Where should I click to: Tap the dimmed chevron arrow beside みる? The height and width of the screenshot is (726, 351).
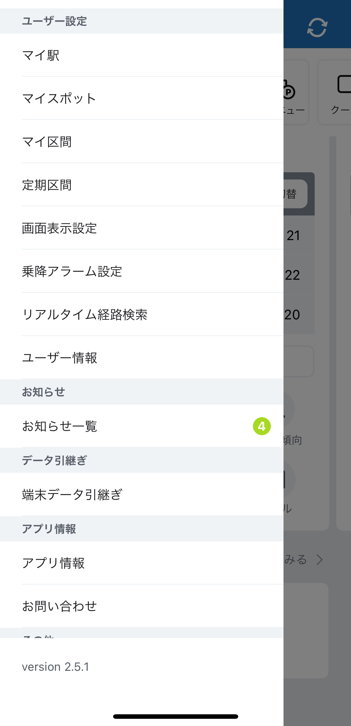pyautogui.click(x=320, y=560)
